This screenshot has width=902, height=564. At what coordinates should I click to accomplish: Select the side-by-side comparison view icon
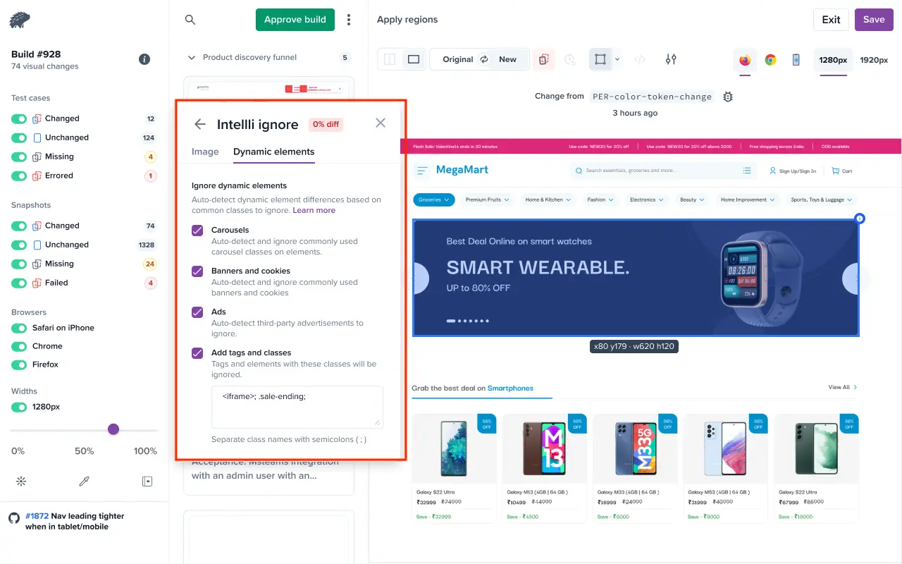coord(390,59)
